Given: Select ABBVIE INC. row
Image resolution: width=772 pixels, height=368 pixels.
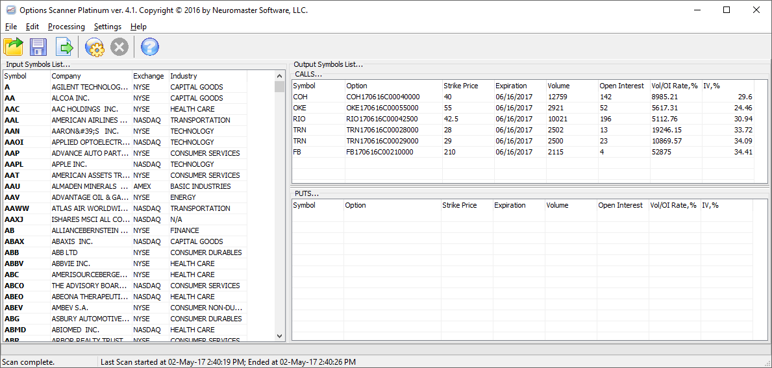Looking at the screenshot, I should pos(125,264).
